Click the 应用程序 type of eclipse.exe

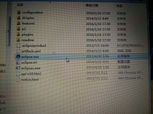click(x=124, y=56)
